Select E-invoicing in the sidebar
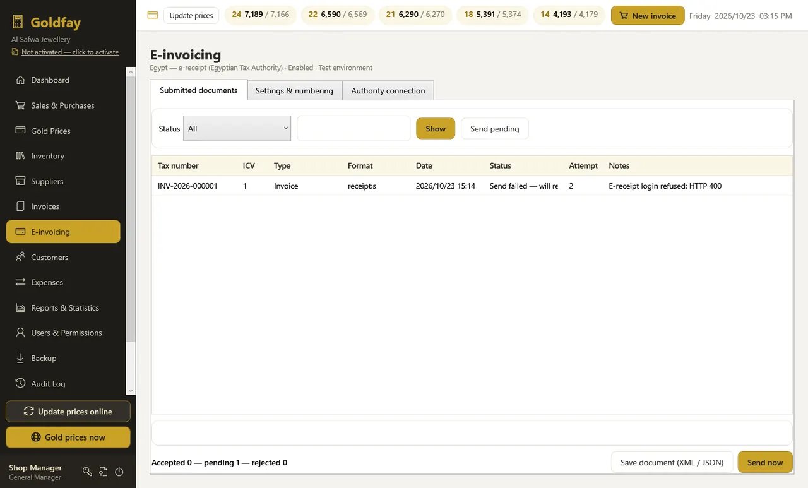 point(63,232)
